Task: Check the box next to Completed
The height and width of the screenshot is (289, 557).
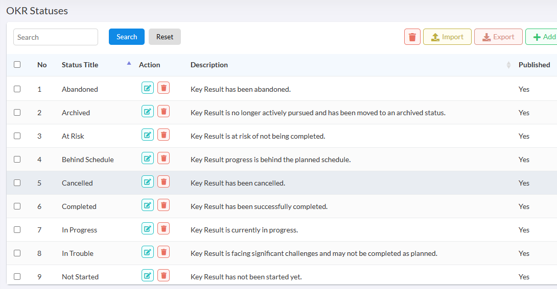Action: pyautogui.click(x=17, y=206)
